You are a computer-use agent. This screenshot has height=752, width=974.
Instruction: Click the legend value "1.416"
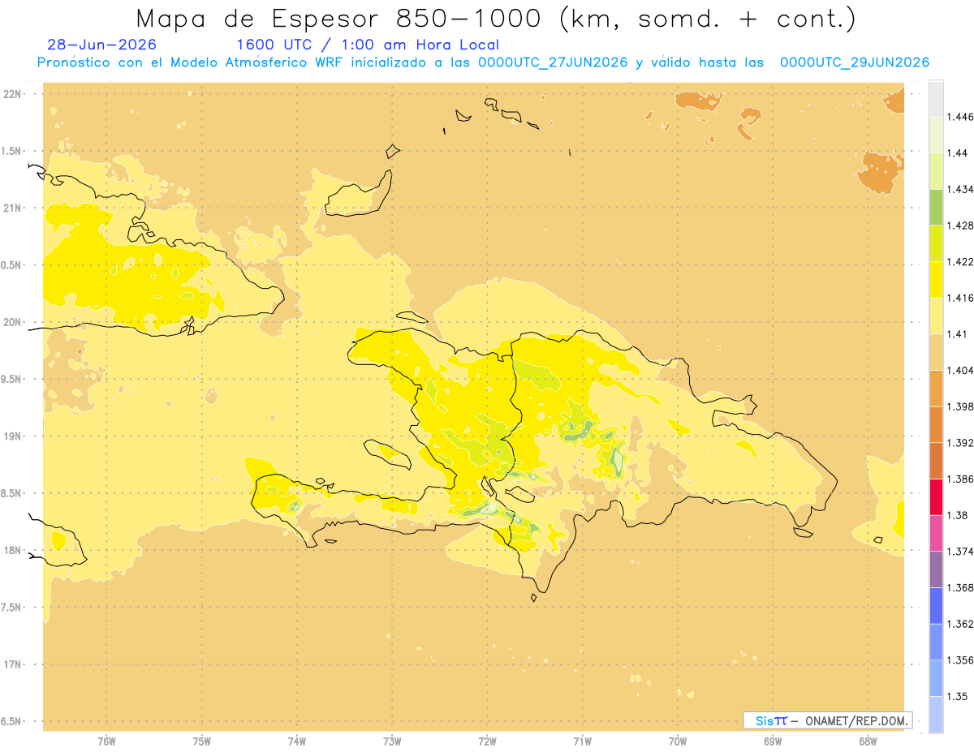[960, 298]
